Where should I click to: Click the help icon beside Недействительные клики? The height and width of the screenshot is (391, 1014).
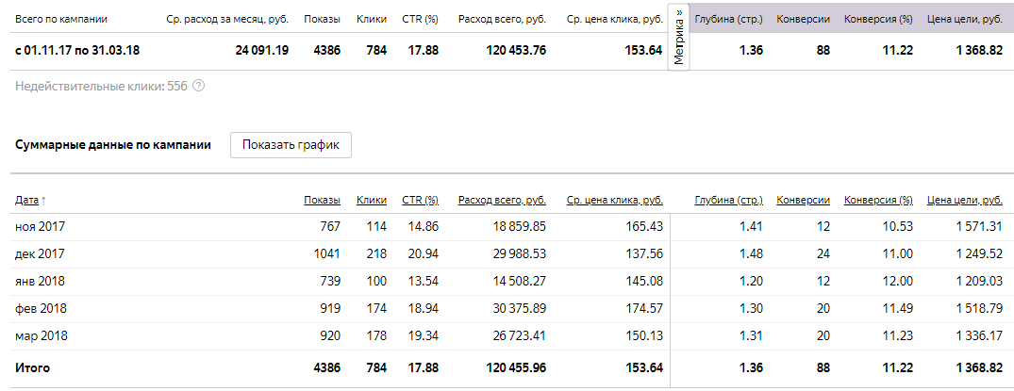199,87
